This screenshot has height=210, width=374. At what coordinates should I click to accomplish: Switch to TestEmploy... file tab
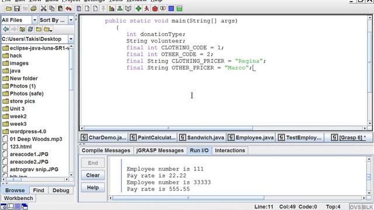300,138
